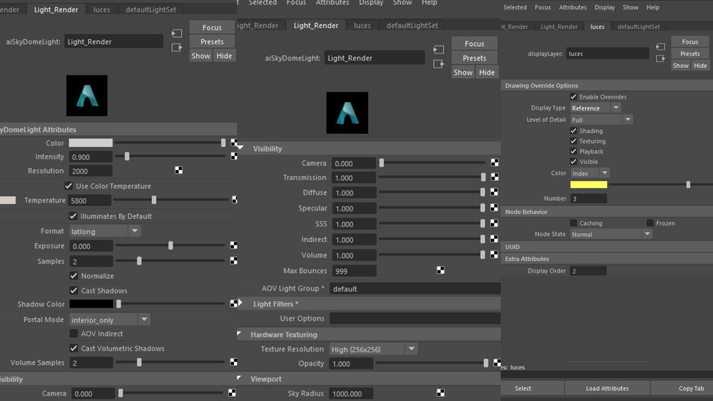The width and height of the screenshot is (713, 401).
Task: Open the Format latlong dropdown
Action: pyautogui.click(x=105, y=231)
